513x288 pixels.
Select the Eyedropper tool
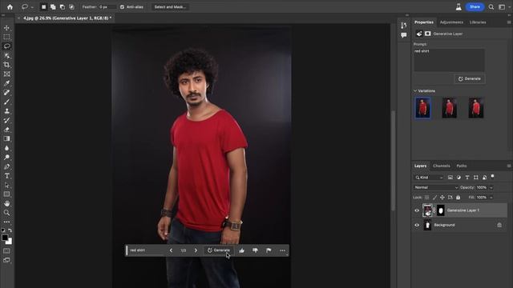(x=6, y=83)
